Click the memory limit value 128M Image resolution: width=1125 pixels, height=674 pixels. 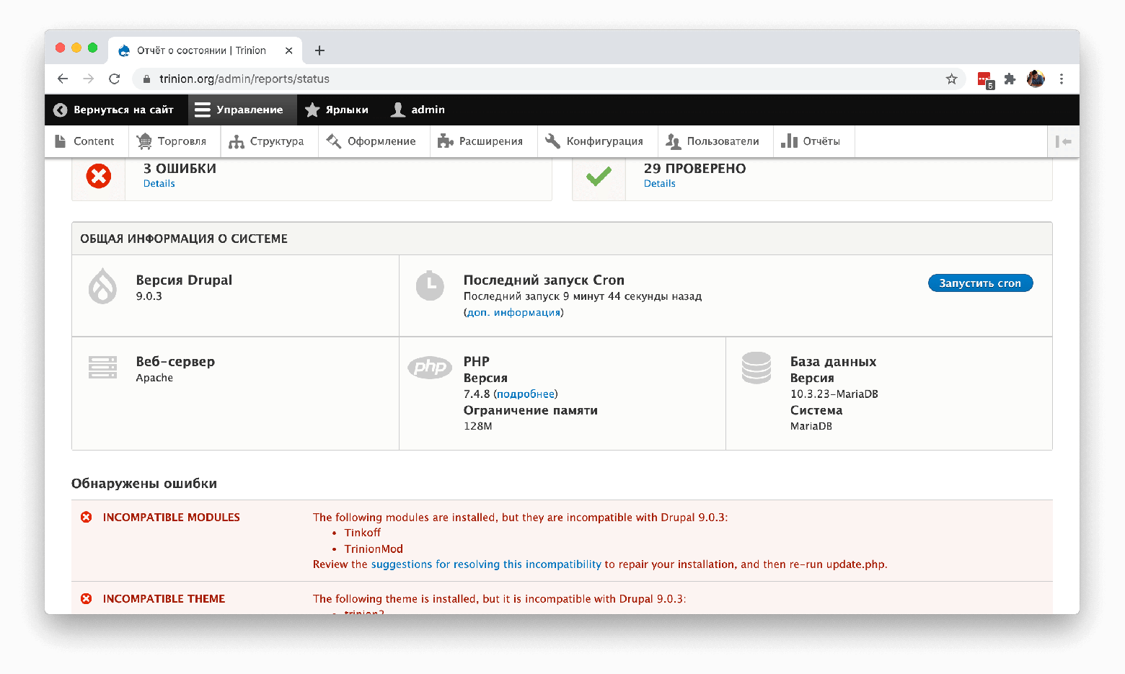[x=478, y=427]
